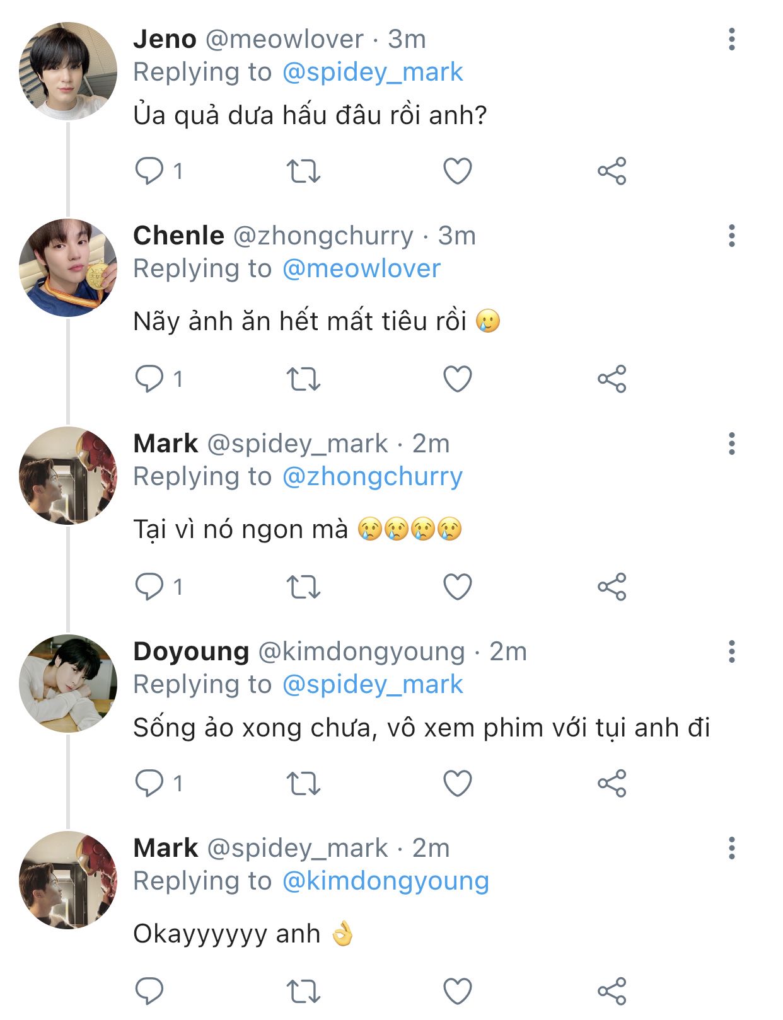The image size is (783, 1020).
Task: Share Doyoung's tweet with the share icon
Action: click(612, 783)
